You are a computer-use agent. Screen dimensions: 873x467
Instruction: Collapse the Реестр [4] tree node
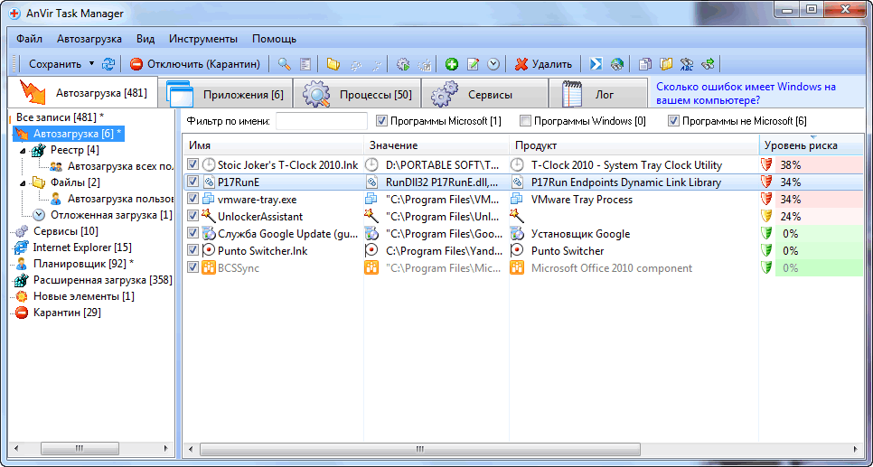23,150
